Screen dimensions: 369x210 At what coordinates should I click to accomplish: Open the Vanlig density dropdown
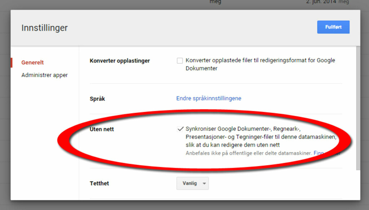pyautogui.click(x=192, y=183)
